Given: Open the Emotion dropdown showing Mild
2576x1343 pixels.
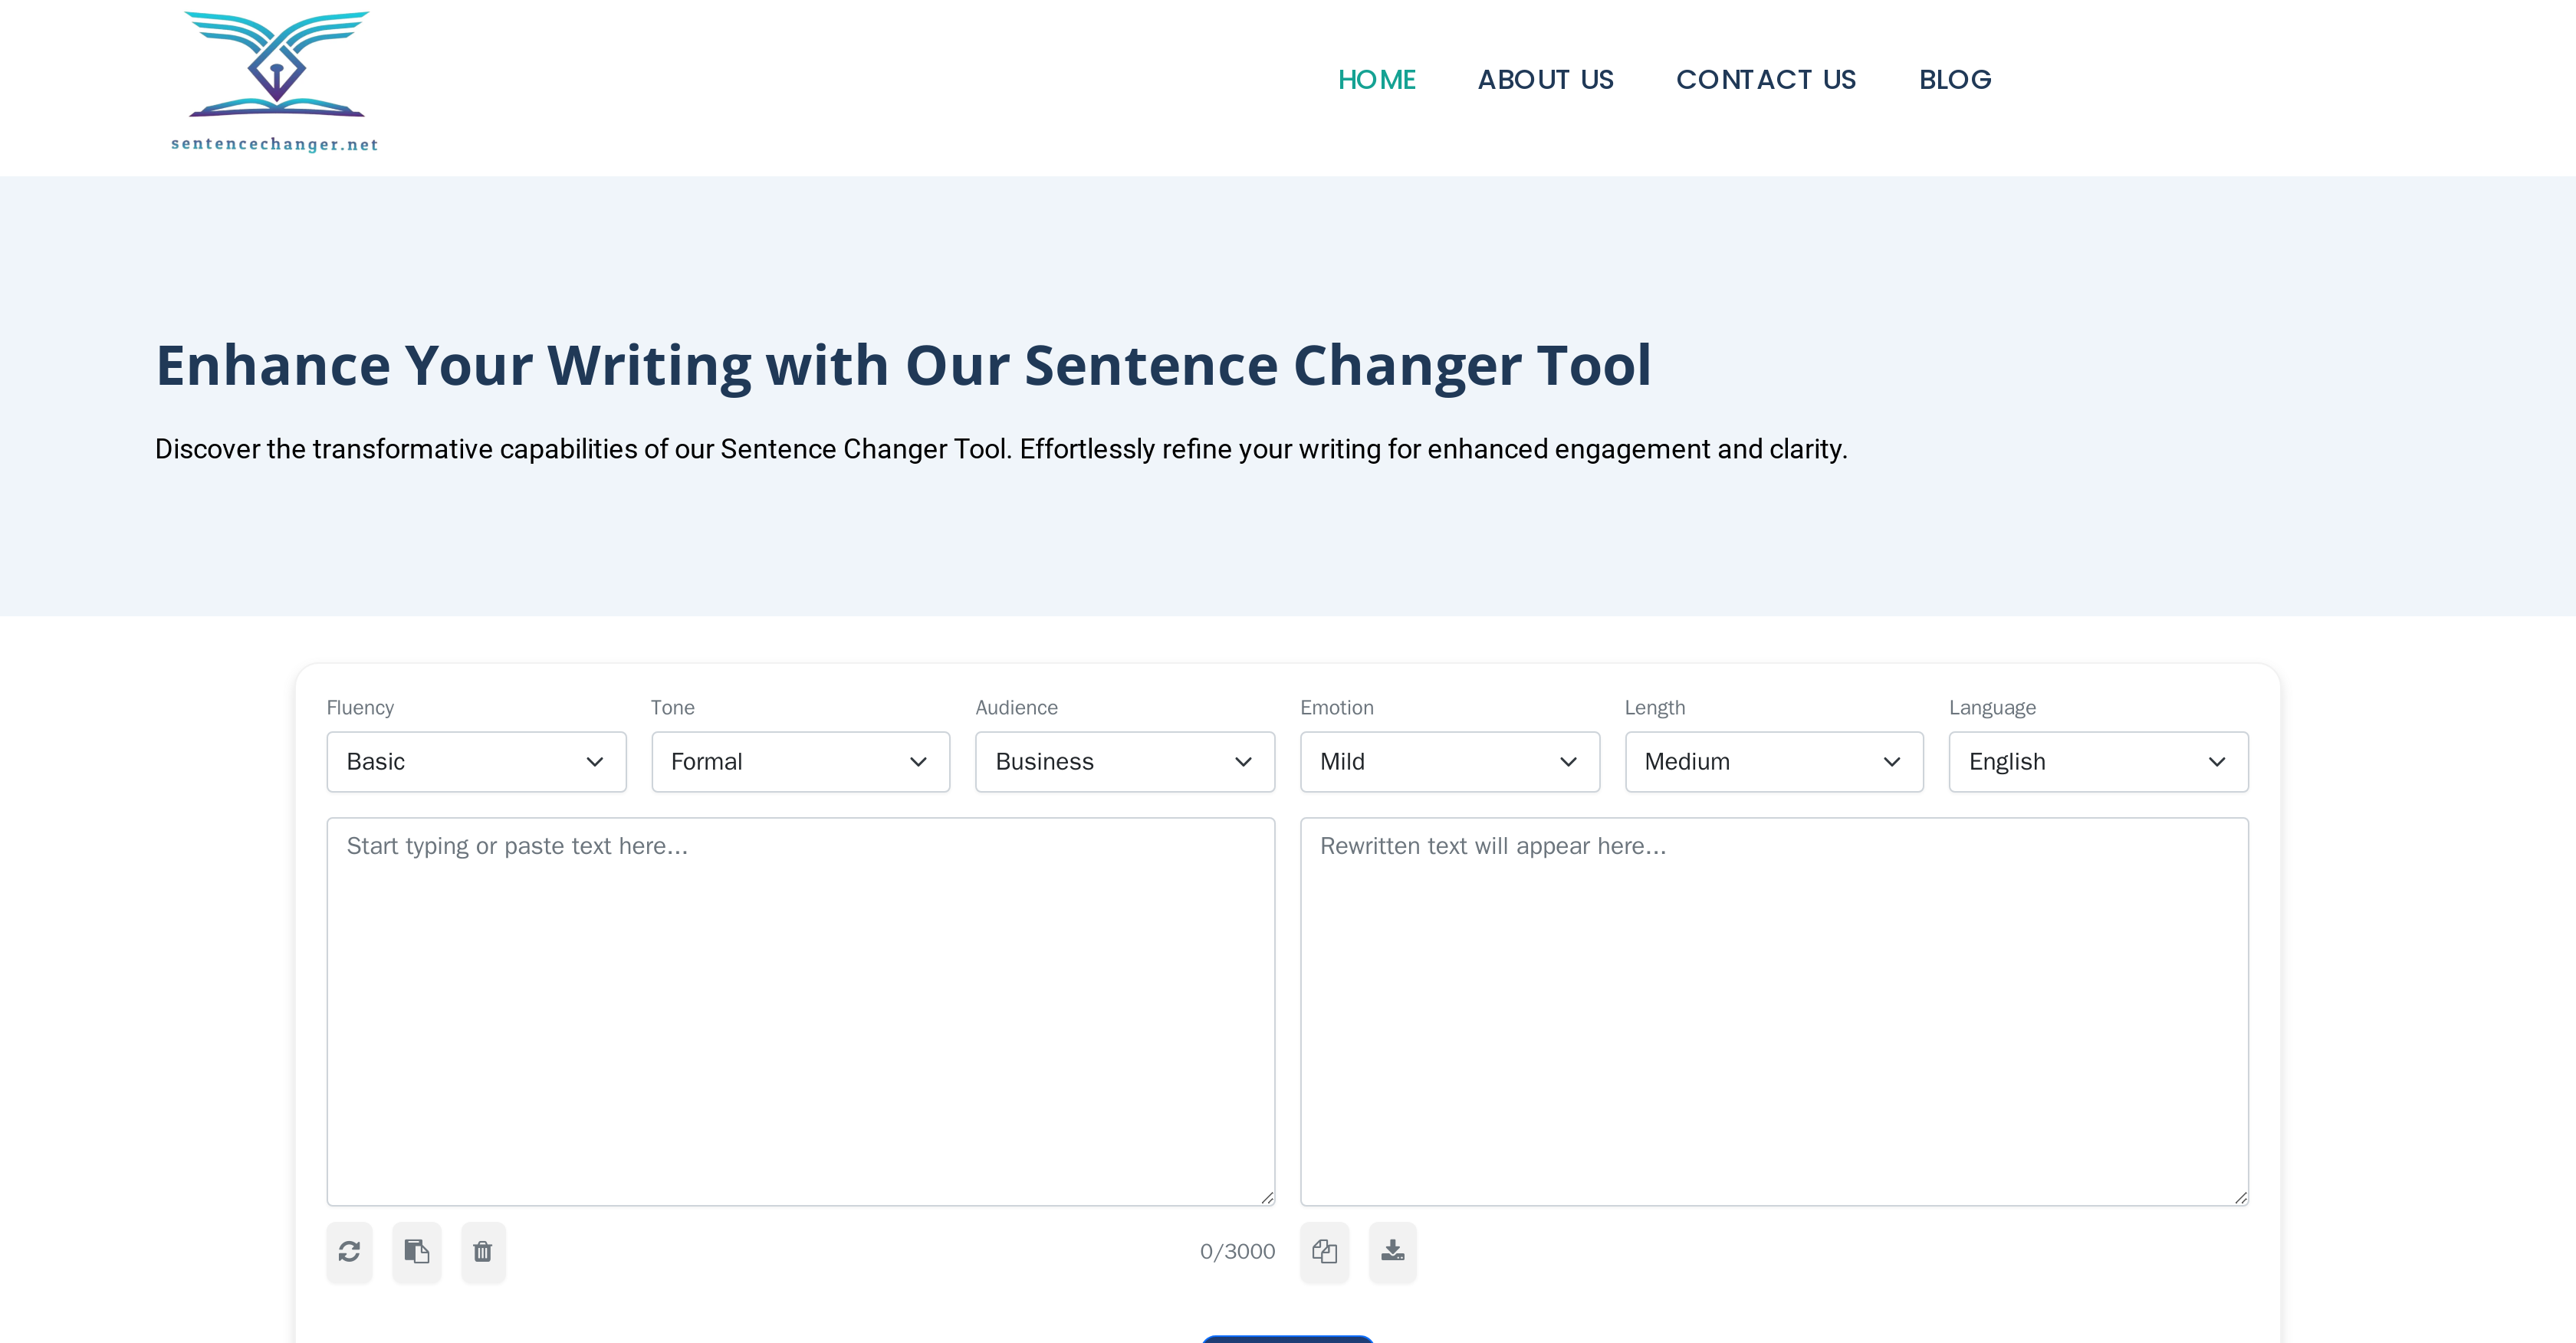Looking at the screenshot, I should 1449,761.
